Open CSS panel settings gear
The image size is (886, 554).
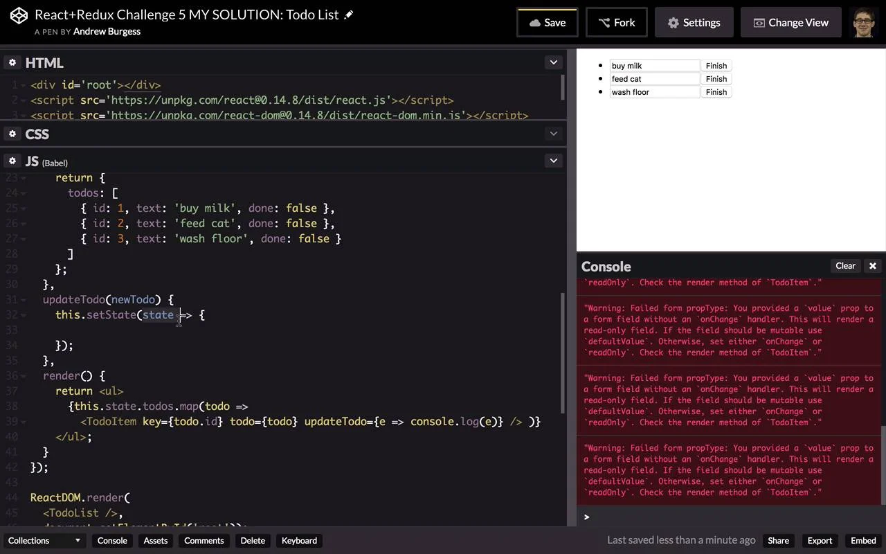click(x=12, y=134)
